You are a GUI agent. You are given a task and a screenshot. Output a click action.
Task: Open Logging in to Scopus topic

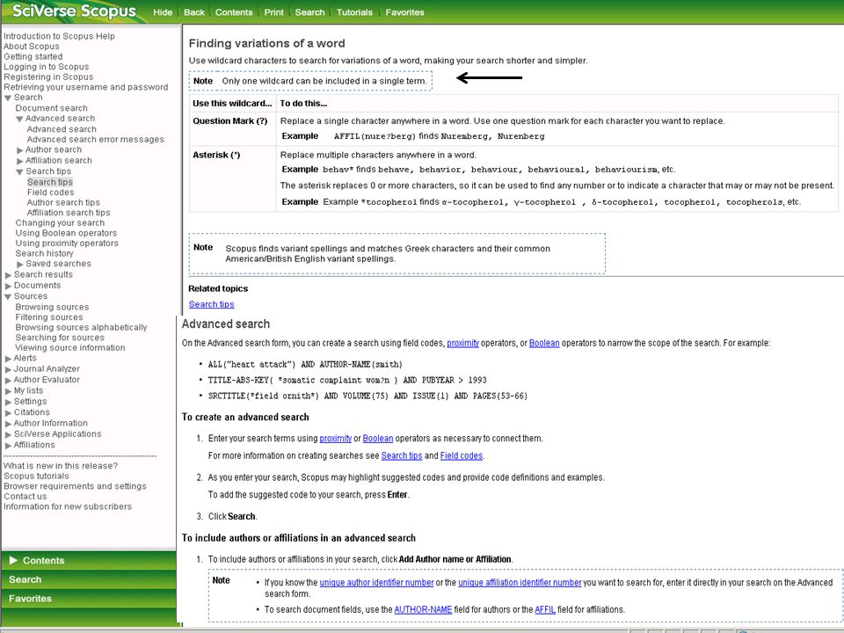coord(47,67)
